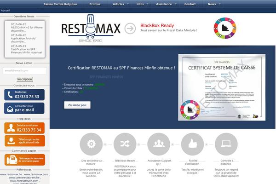Click the colorful ring badge on certificate
The image size is (276, 184).
pyautogui.click(x=190, y=110)
